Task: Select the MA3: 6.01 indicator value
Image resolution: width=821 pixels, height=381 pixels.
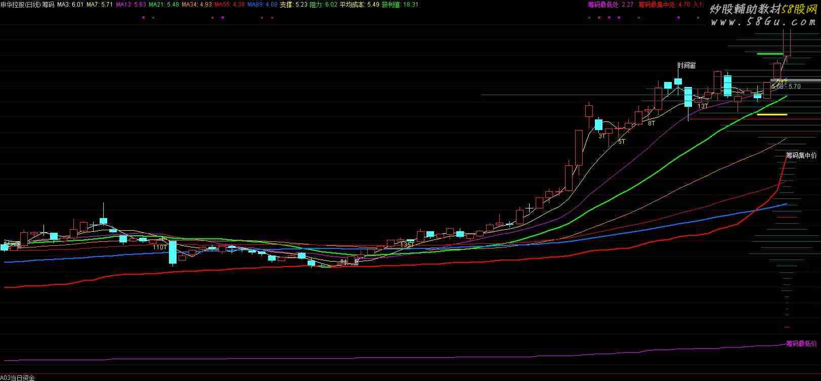Action: click(x=70, y=5)
